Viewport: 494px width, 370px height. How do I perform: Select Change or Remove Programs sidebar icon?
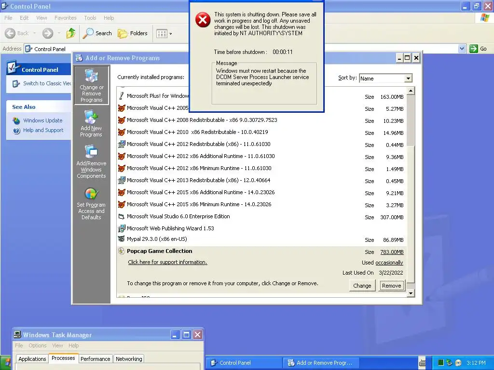pos(91,85)
